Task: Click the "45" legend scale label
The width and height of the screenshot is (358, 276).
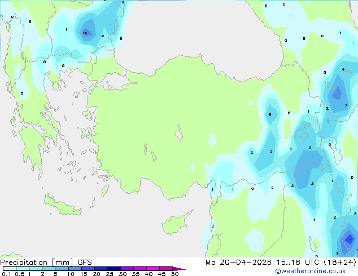Action: click(161, 274)
